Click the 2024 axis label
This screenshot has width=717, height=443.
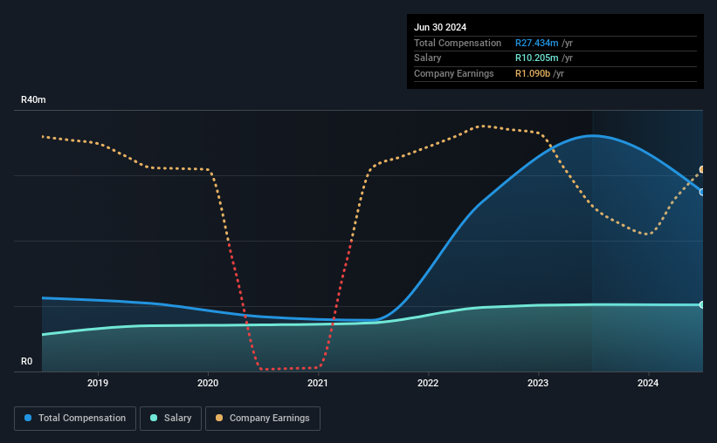pyautogui.click(x=648, y=383)
